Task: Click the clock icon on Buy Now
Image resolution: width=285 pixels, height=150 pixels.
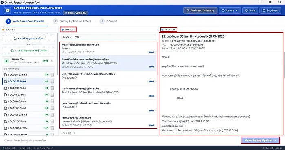Action: (264, 11)
